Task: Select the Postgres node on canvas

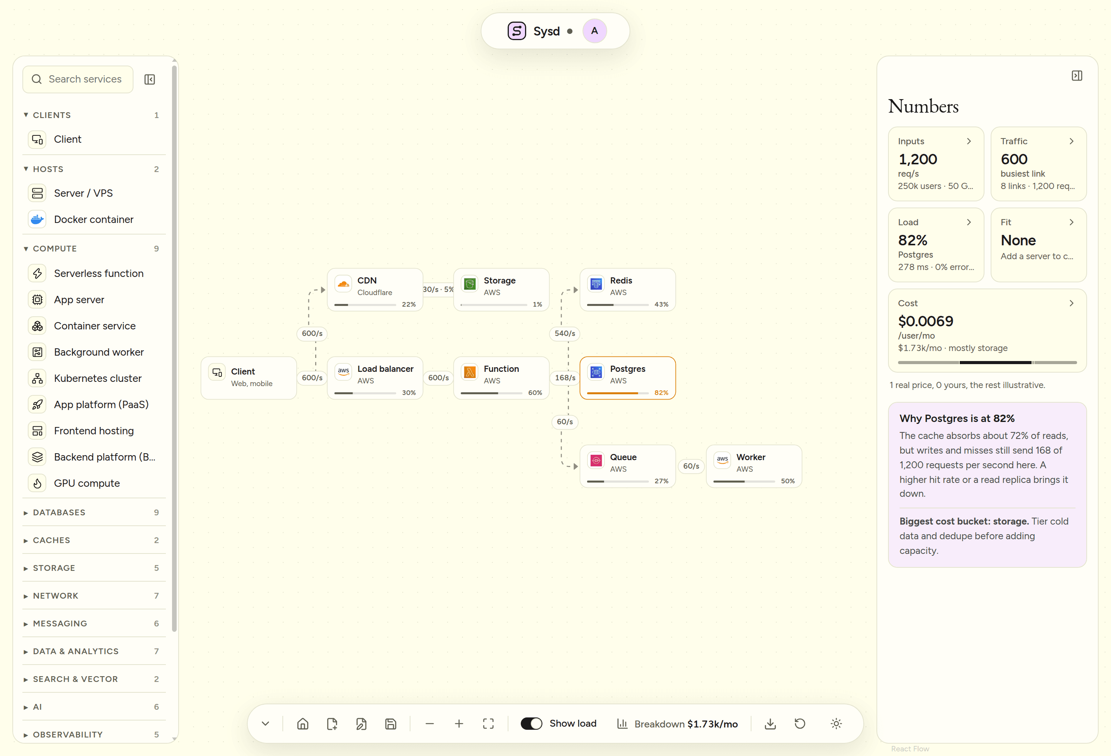Action: 627,378
